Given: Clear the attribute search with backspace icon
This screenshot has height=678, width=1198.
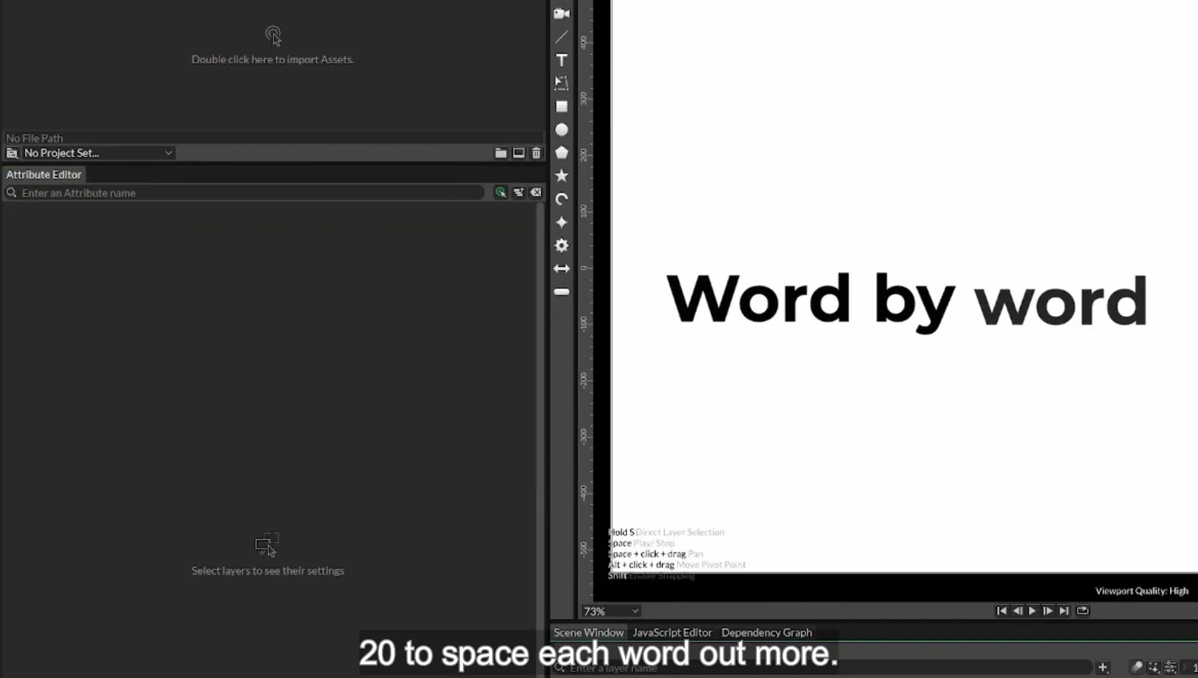Looking at the screenshot, I should [536, 193].
